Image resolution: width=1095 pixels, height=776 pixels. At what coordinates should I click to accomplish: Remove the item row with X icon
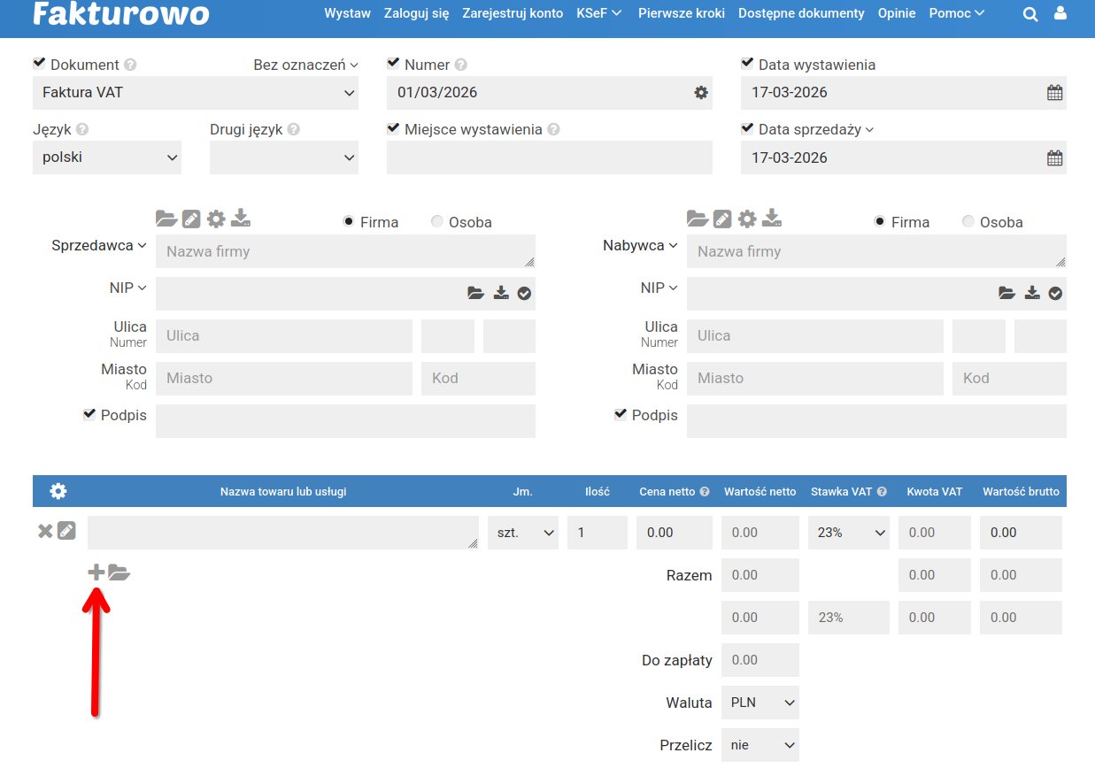(x=45, y=531)
